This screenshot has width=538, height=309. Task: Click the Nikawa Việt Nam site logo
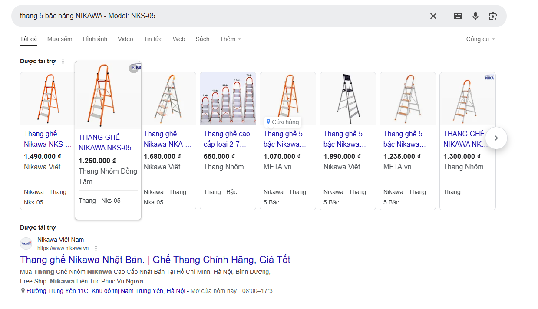[x=26, y=243]
